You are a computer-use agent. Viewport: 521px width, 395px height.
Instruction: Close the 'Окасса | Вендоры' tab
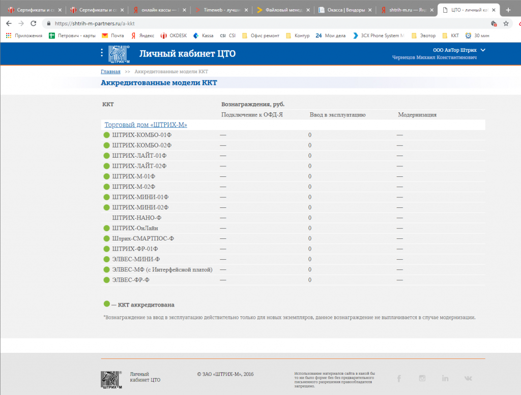point(370,10)
